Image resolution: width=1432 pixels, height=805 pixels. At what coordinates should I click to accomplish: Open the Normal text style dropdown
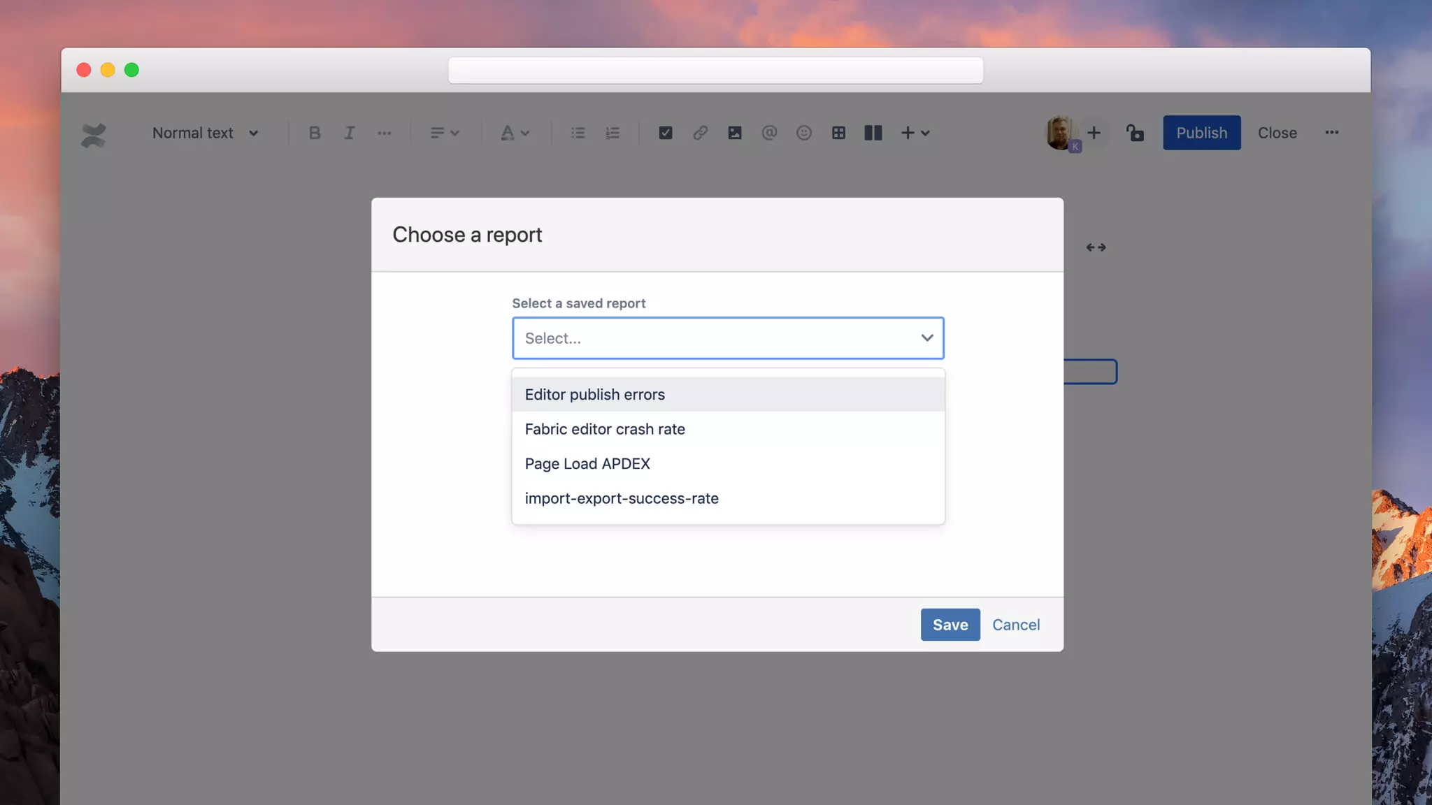coord(205,133)
